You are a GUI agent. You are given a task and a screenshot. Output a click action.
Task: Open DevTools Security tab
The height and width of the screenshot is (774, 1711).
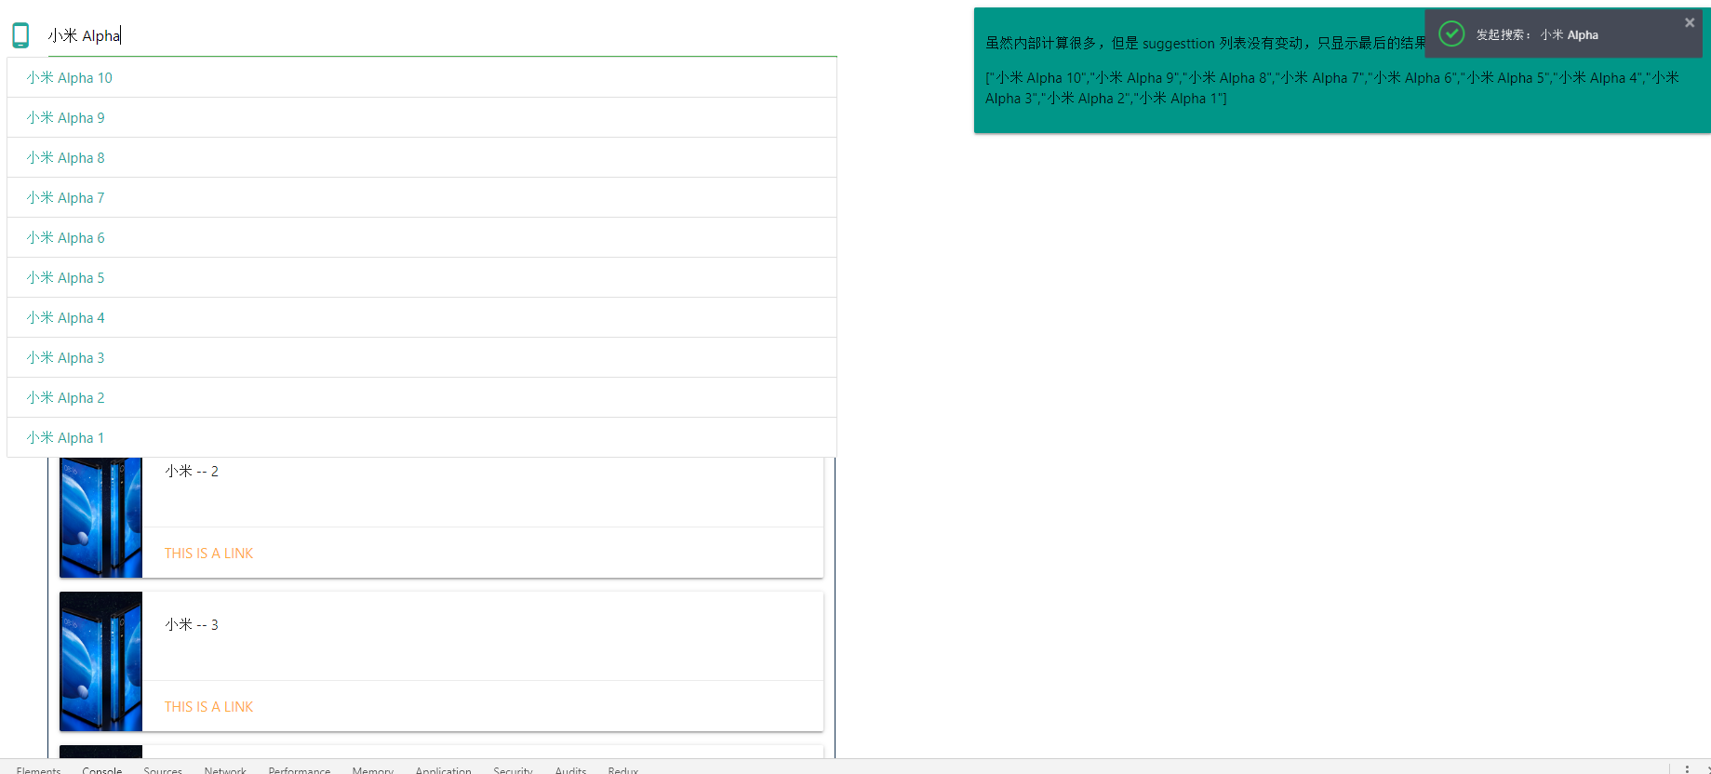coord(513,768)
